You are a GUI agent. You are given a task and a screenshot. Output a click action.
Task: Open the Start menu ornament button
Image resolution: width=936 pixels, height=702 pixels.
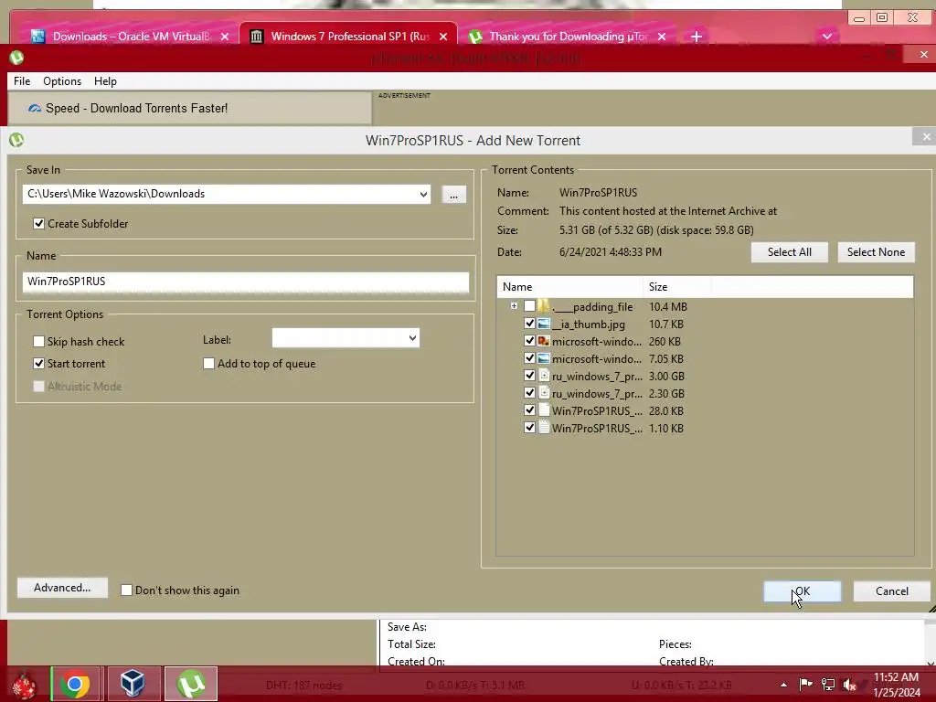pyautogui.click(x=24, y=685)
